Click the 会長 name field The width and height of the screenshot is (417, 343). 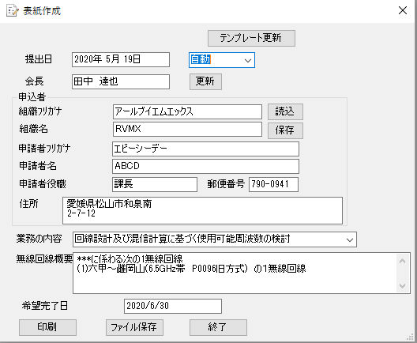click(121, 81)
